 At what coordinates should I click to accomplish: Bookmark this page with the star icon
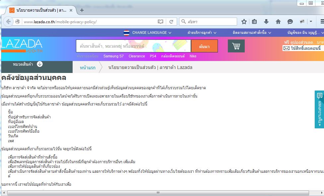[x=244, y=22]
